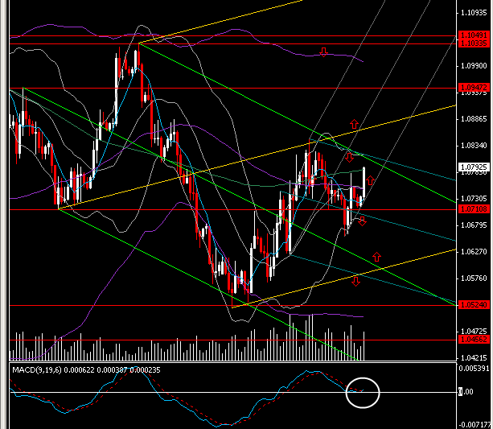Click the 1.08865 price axis value
Screen dimensions: 493x429
coord(474,119)
